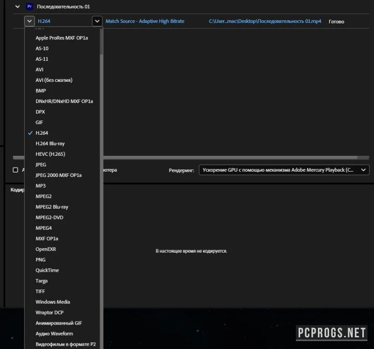Click the Готово status text
The height and width of the screenshot is (349, 374).
pos(336,22)
